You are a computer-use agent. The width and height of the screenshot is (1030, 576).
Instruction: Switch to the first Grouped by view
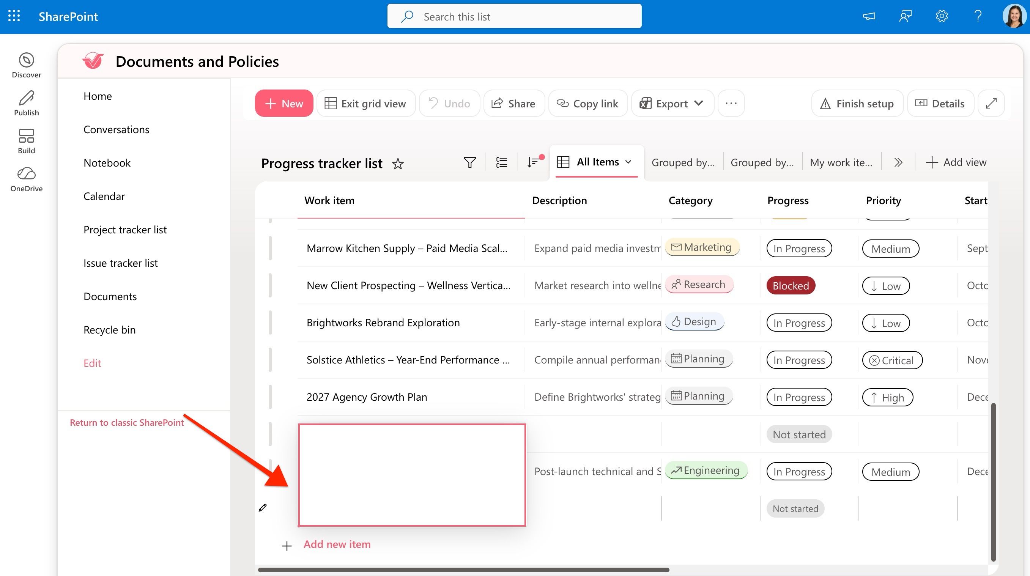point(683,162)
